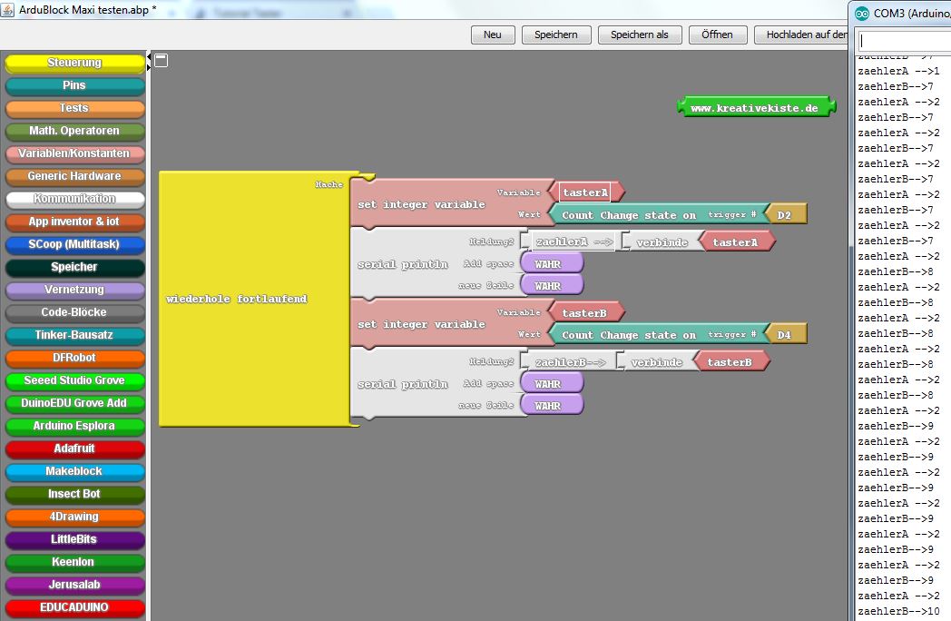
Task: Open the Kommunikation category drawer
Action: tap(74, 199)
